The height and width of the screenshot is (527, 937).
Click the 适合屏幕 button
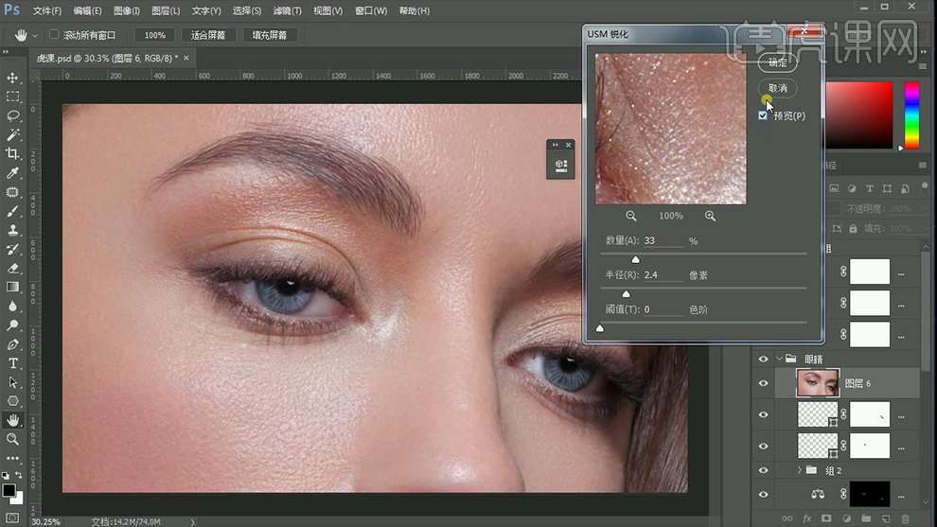tap(208, 35)
